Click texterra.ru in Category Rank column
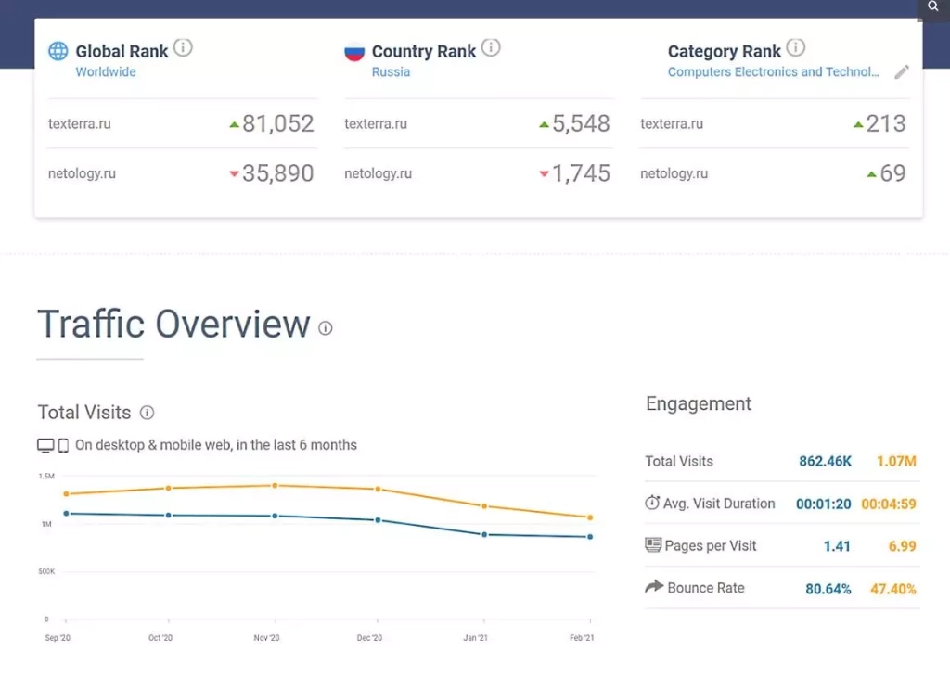This screenshot has height=676, width=950. (x=672, y=123)
